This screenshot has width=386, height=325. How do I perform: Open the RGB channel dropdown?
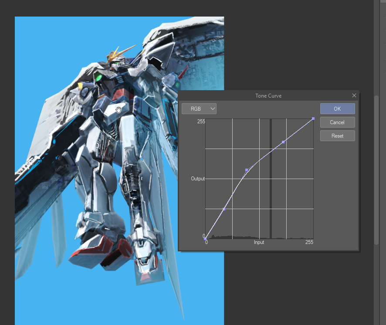[x=199, y=108]
